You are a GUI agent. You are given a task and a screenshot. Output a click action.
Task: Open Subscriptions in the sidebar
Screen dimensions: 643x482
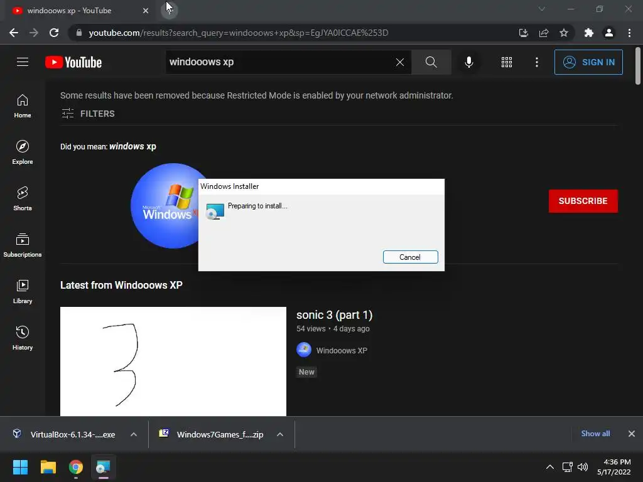pos(23,245)
